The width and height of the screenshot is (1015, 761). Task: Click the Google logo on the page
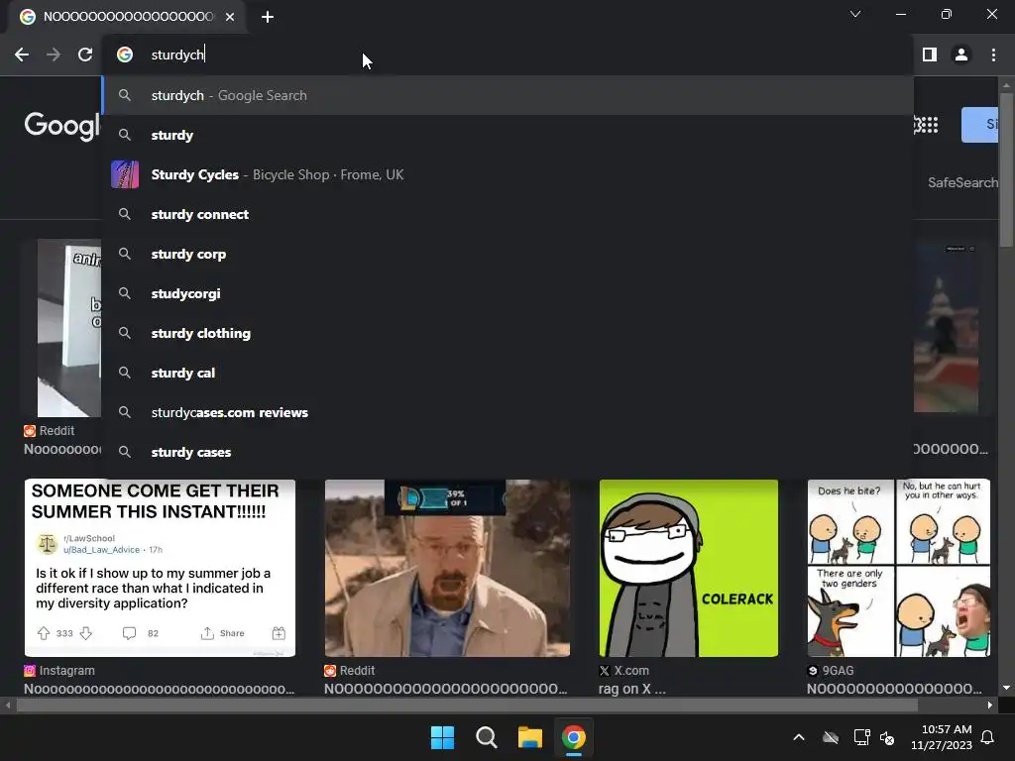point(62,126)
